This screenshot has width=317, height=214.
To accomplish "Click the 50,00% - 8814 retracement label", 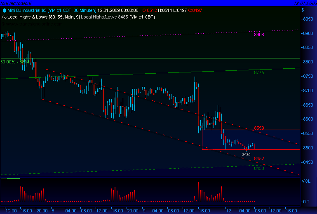I will (15, 62).
